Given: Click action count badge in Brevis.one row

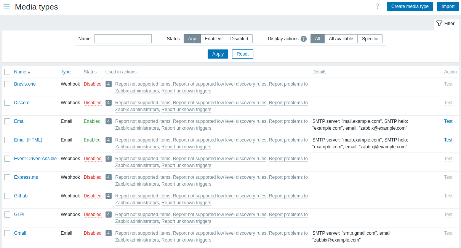Looking at the screenshot, I should click(x=109, y=84).
